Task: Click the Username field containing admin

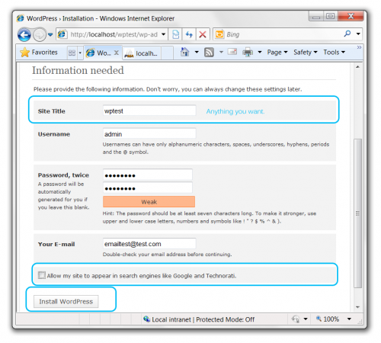Action: click(149, 134)
